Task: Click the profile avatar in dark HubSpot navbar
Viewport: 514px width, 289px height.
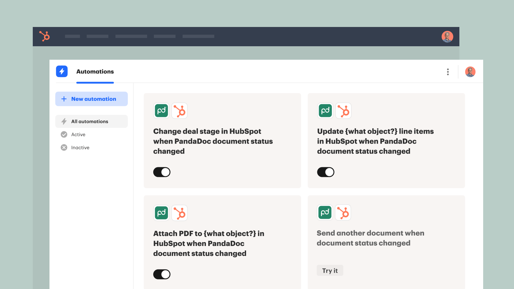Action: click(x=447, y=37)
